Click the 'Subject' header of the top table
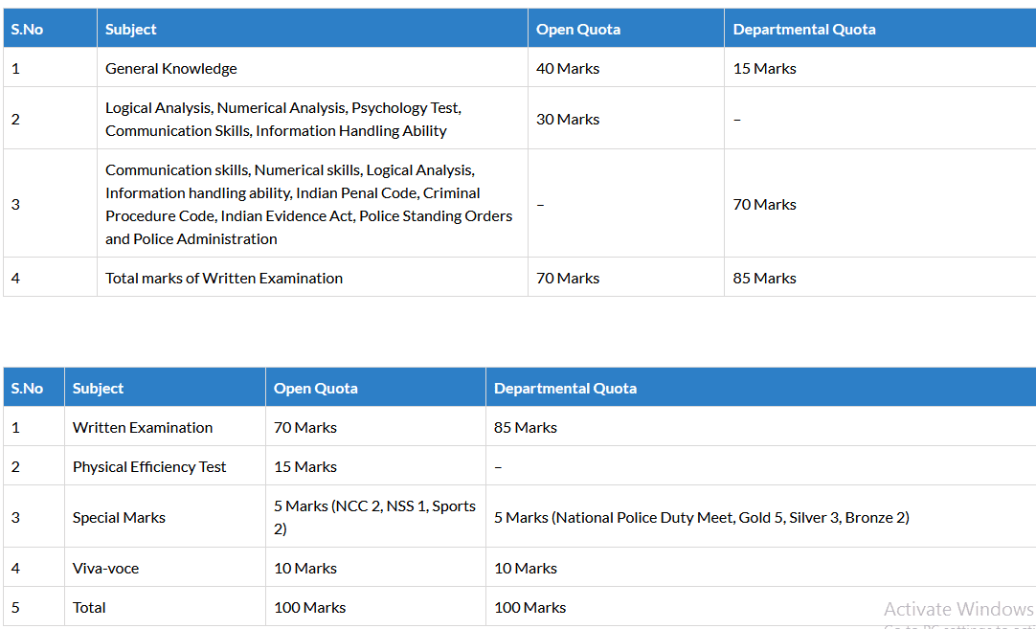The image size is (1036, 629). (x=131, y=30)
